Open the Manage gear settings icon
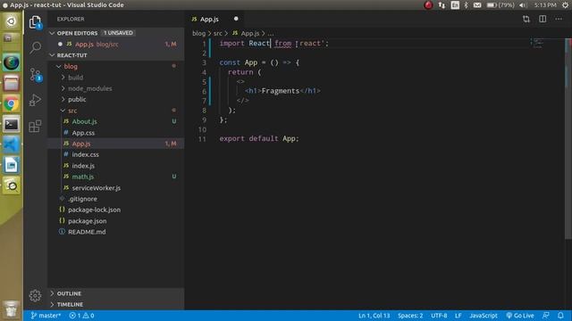This screenshot has width=572, height=321. pyautogui.click(x=35, y=295)
